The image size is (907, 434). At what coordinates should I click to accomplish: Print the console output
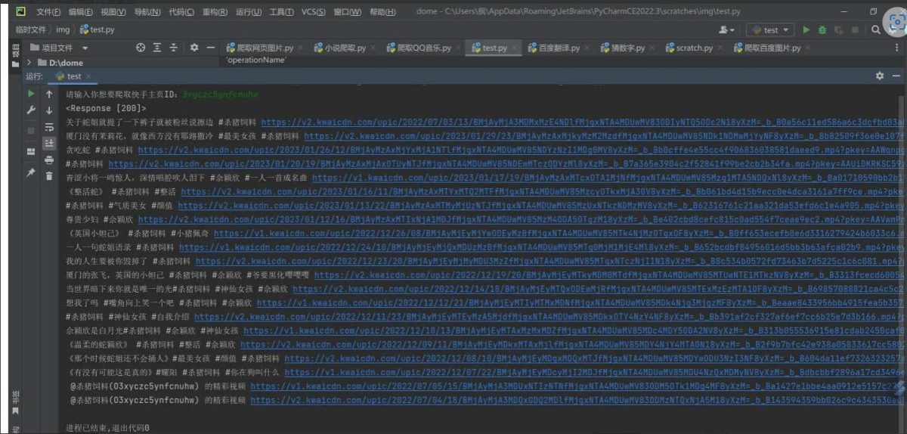[x=49, y=160]
